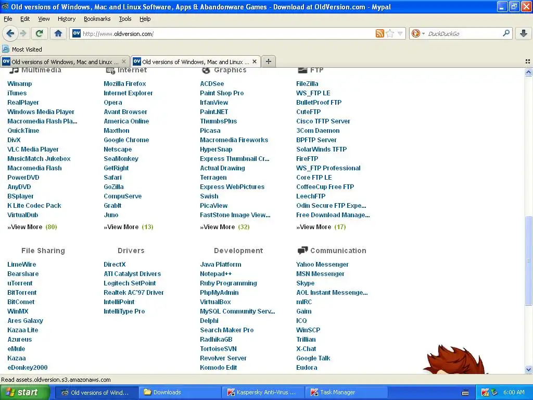Open the Mozilla Firefox link
The width and height of the screenshot is (533, 400).
coord(125,84)
